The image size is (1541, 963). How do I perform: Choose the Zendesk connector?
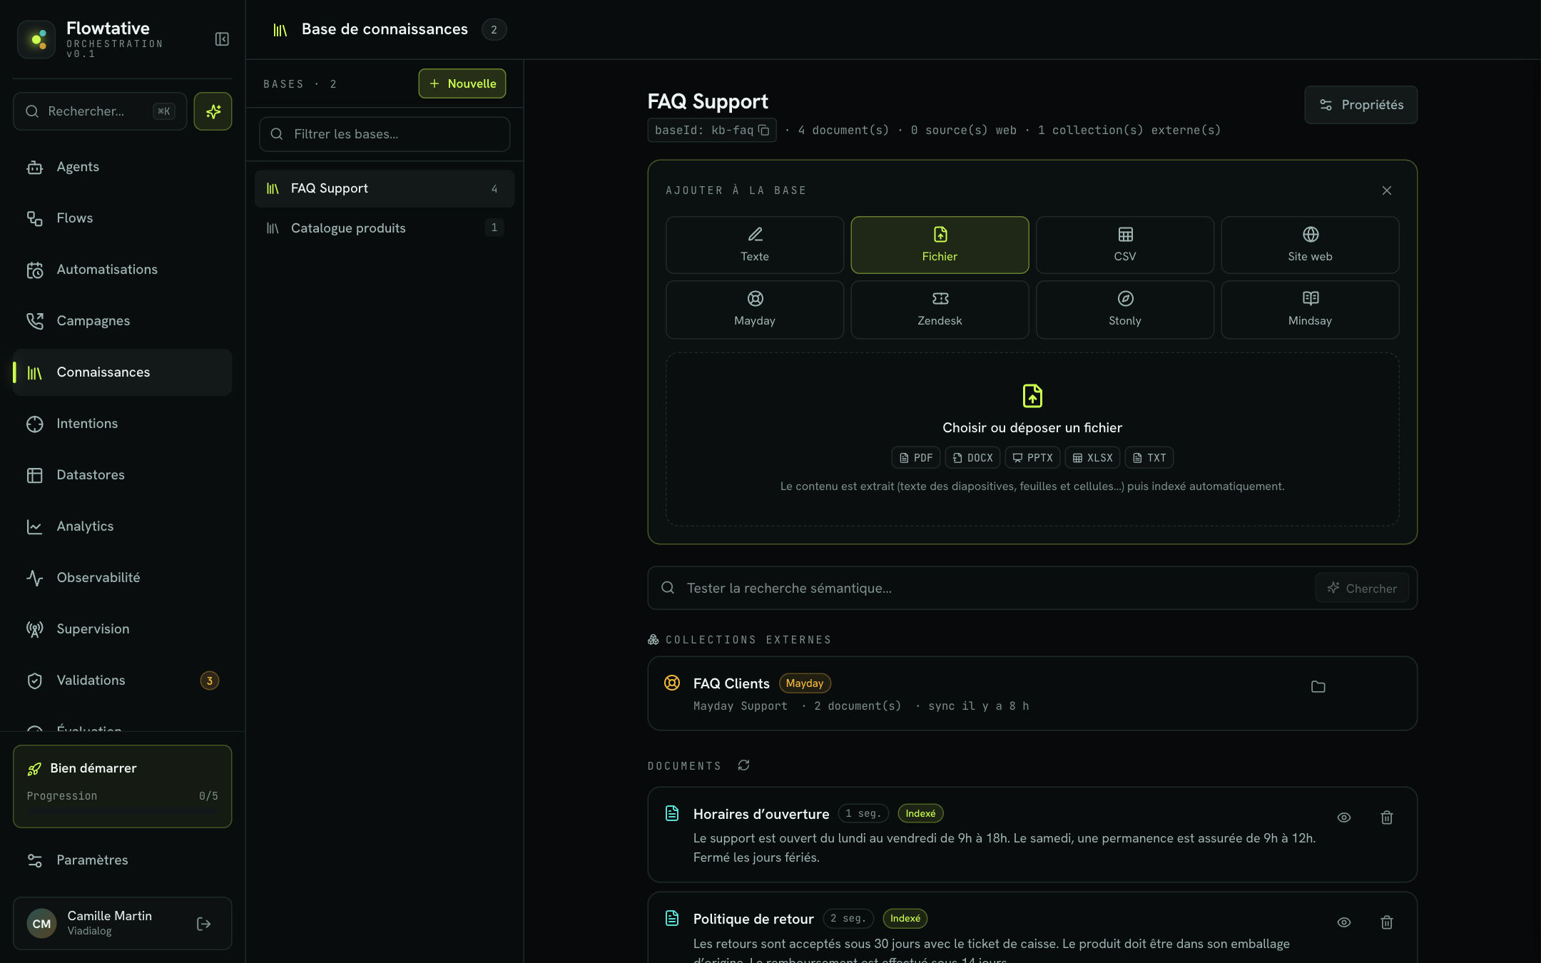pyautogui.click(x=940, y=309)
